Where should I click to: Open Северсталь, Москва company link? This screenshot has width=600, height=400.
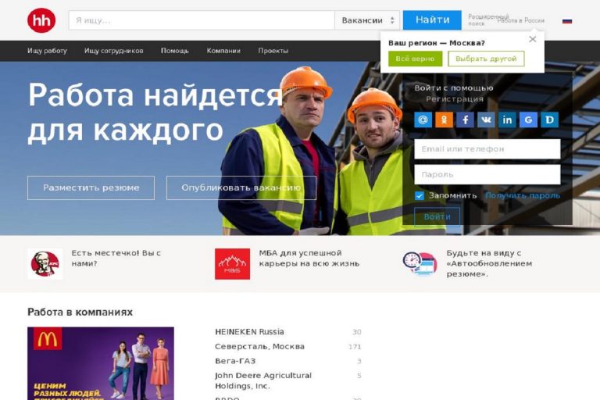(x=260, y=346)
